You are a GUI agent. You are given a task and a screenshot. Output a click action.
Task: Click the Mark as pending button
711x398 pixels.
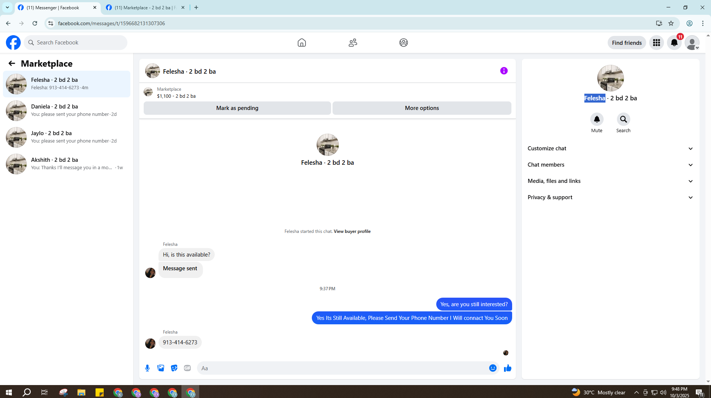(237, 108)
